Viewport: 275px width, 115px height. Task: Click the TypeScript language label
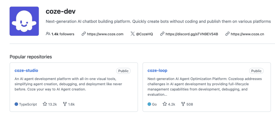(28, 104)
